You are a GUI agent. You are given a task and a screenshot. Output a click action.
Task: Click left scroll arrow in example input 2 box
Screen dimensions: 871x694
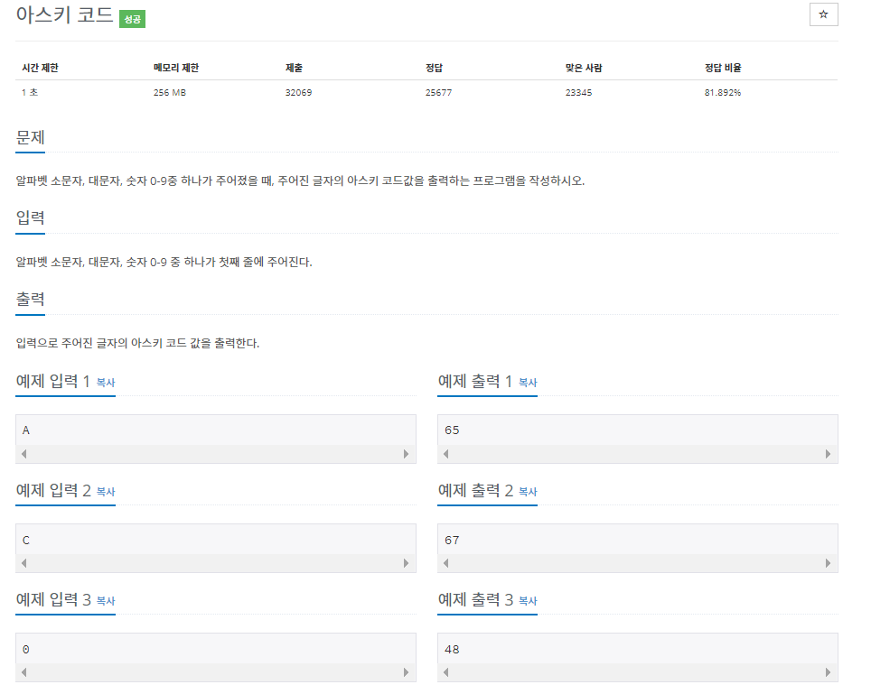(x=23, y=563)
